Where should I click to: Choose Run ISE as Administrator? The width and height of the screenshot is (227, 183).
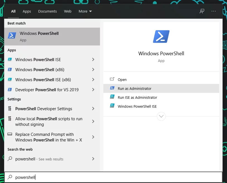pyautogui.click(x=161, y=97)
